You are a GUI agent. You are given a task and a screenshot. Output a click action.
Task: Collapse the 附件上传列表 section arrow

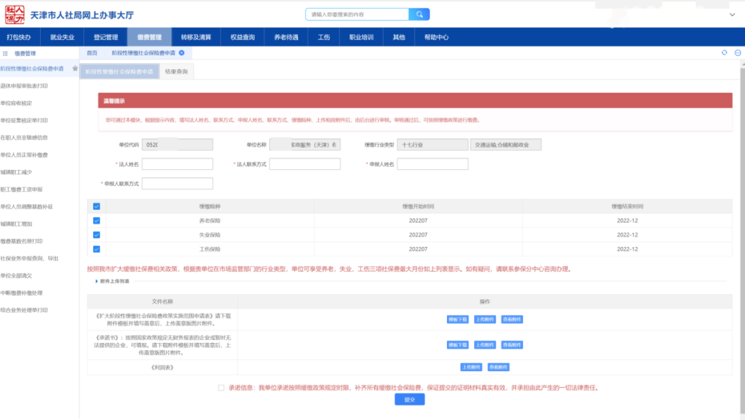[x=97, y=281]
